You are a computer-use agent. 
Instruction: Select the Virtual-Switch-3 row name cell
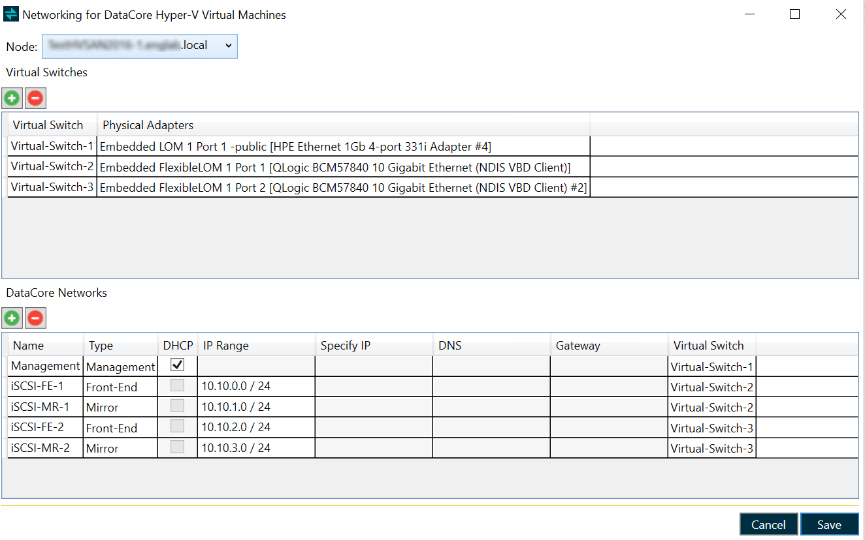[x=52, y=187]
